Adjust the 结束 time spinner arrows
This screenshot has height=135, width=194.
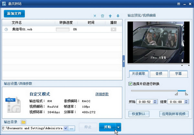[x=186, y=102]
